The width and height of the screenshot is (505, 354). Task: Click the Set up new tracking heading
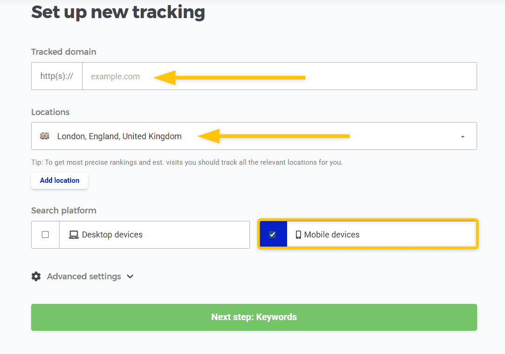tap(118, 12)
